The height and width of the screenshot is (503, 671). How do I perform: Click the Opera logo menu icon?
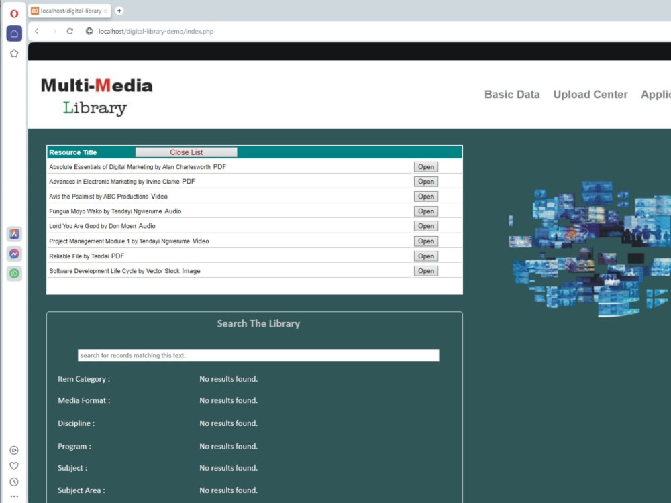14,13
